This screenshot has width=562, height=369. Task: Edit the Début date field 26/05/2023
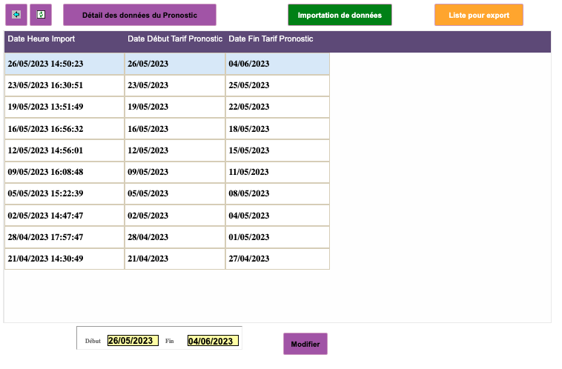pyautogui.click(x=133, y=341)
